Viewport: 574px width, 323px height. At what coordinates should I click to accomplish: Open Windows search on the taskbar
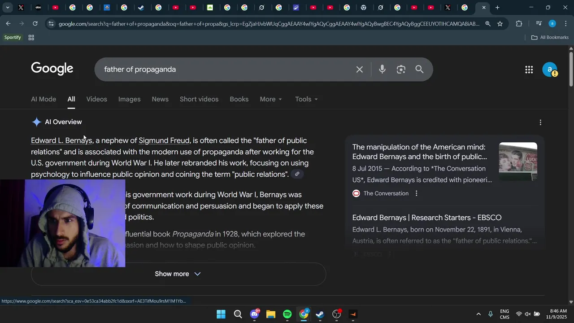[x=238, y=314]
